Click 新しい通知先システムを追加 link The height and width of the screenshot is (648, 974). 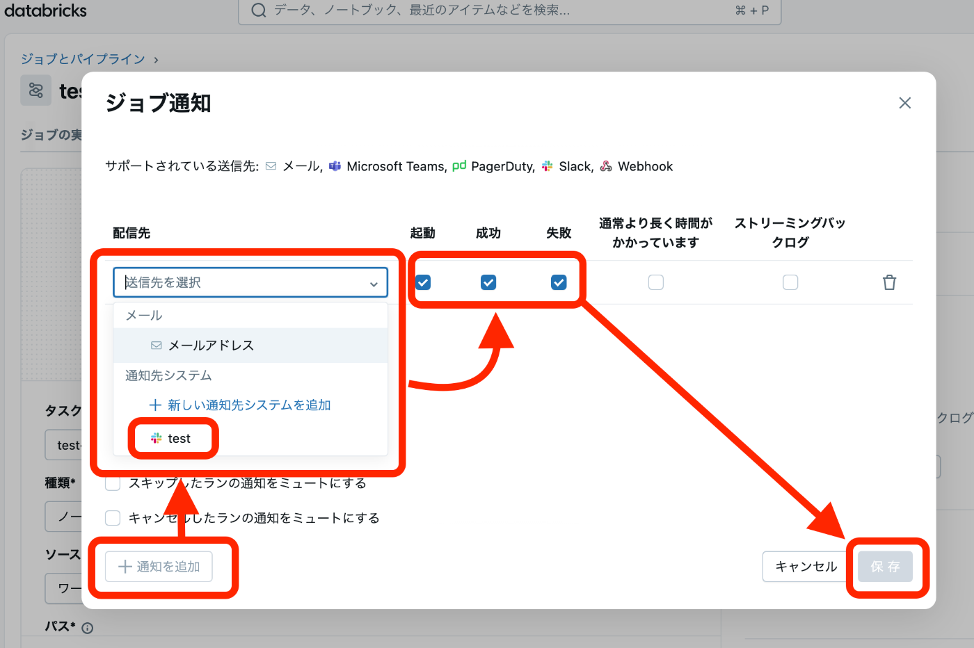pos(240,405)
